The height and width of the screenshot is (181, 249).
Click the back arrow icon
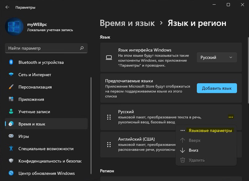7,7
